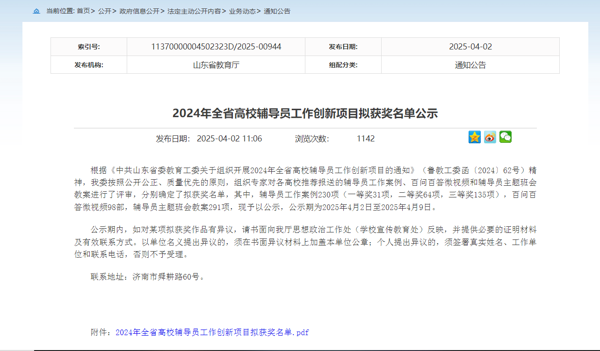Click the 通知公告 category cell in the table
This screenshot has width=600, height=351.
[x=470, y=65]
